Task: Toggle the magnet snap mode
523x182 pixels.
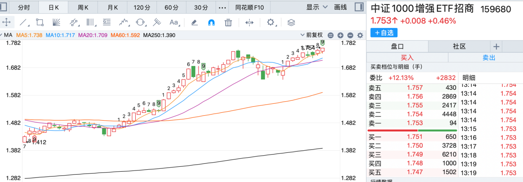Action: pos(211,22)
